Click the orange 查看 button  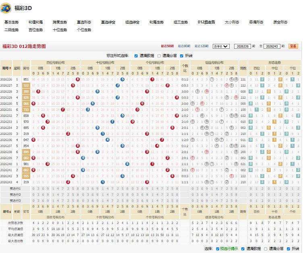293,46
